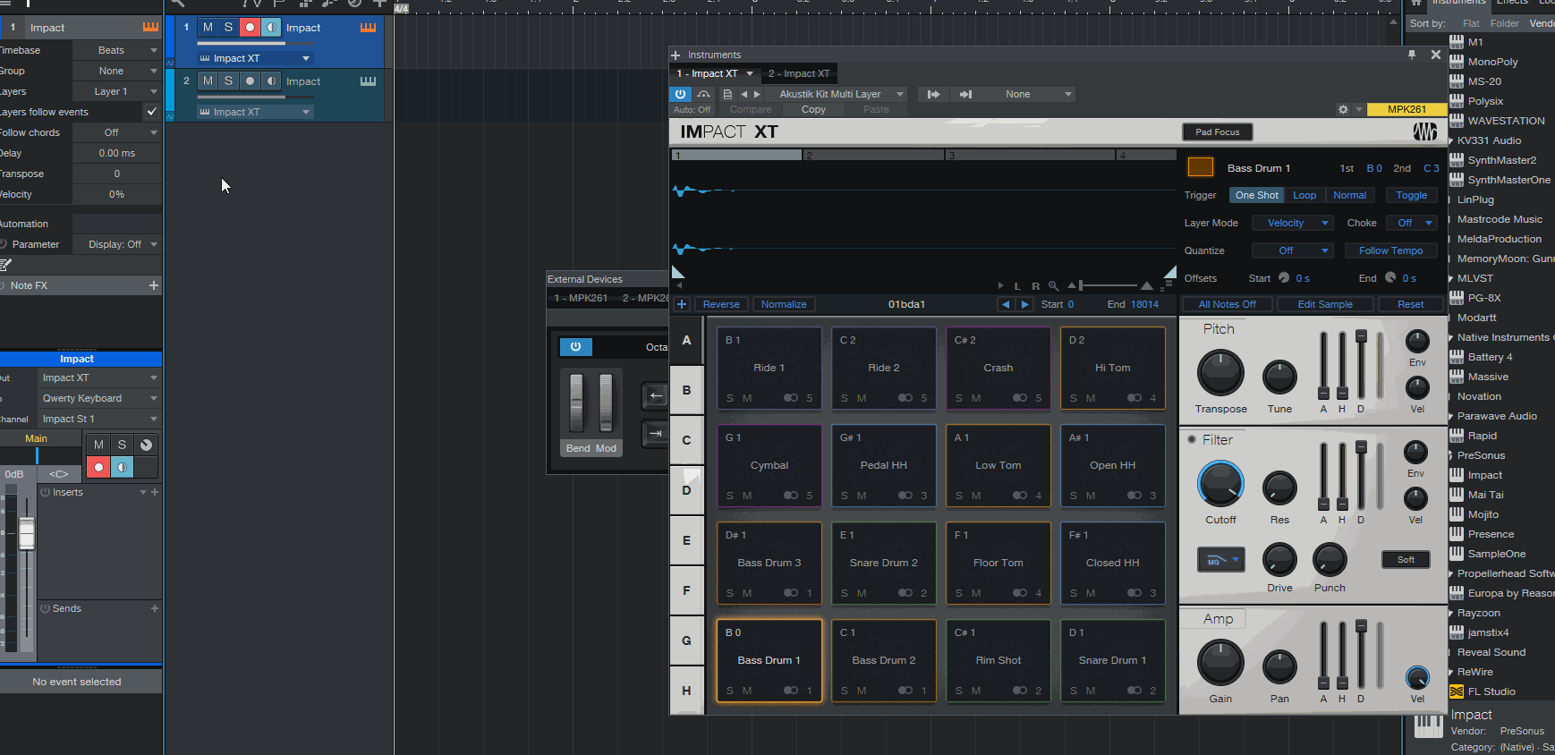Expand the Native Instruments vendor folder

[1451, 337]
